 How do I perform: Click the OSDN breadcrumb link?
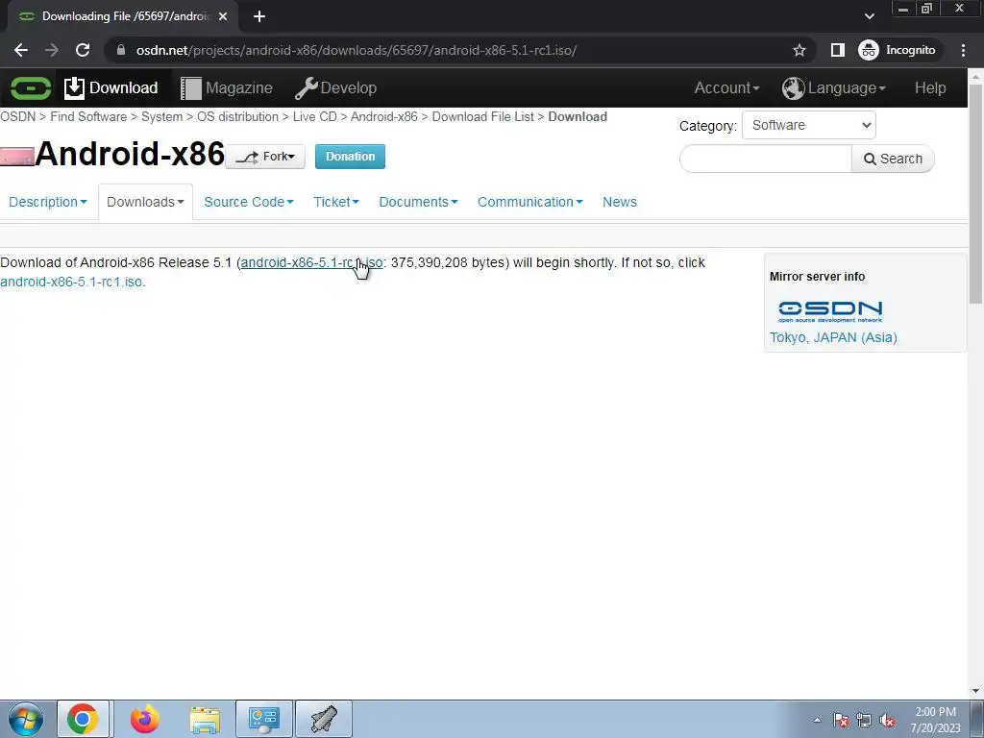coord(17,116)
